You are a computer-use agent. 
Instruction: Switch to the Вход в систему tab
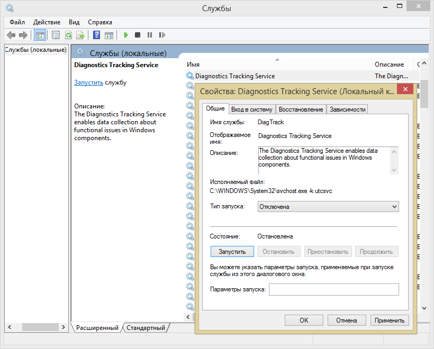tap(252, 109)
